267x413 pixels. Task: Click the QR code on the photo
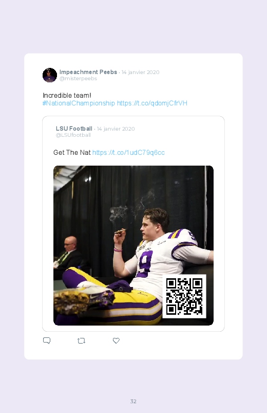coord(184,296)
